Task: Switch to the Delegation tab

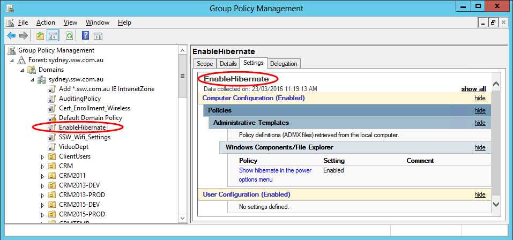Action: (284, 64)
